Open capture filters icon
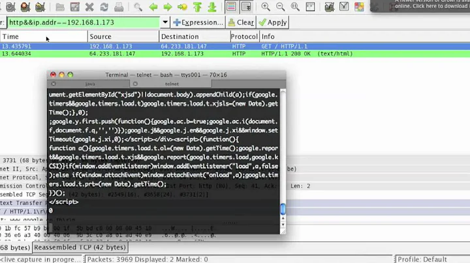The image size is (470, 263). (330, 7)
